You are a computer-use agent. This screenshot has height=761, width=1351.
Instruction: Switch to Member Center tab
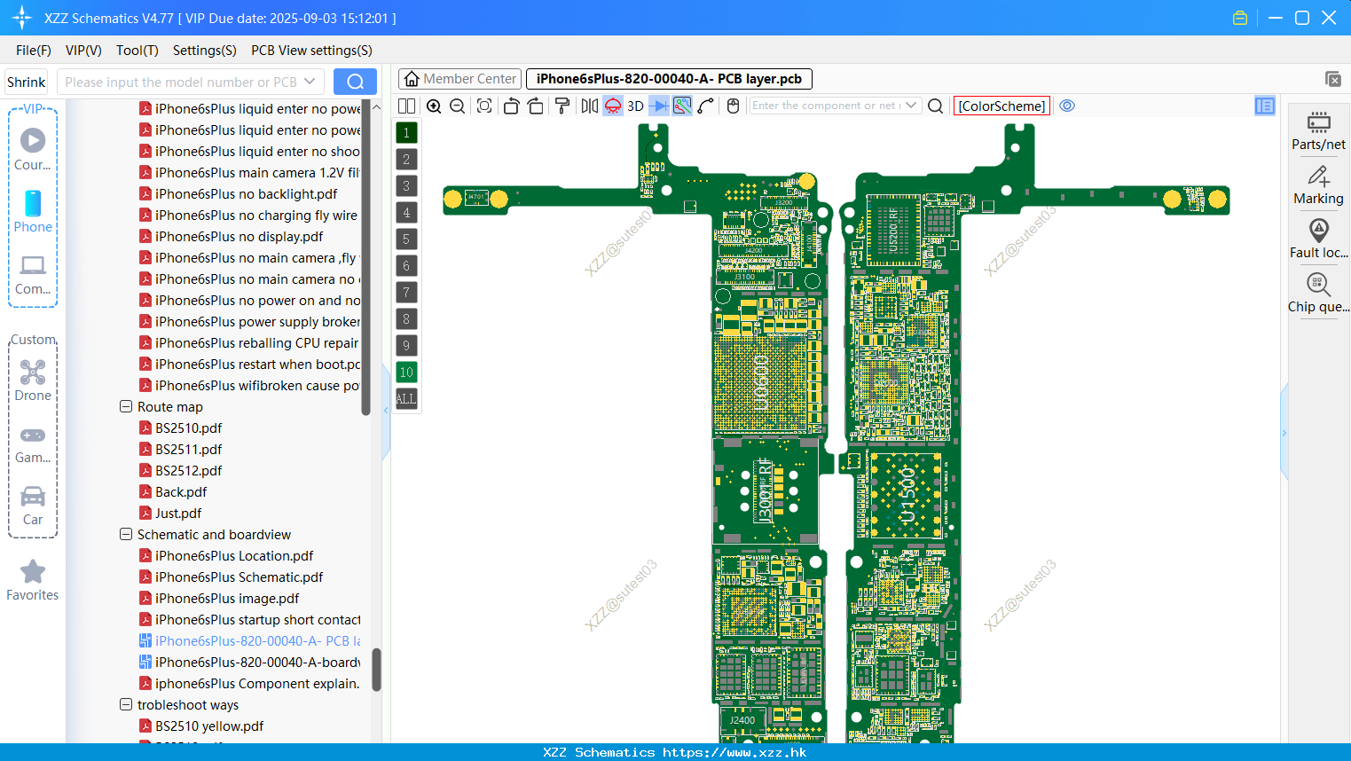(459, 79)
